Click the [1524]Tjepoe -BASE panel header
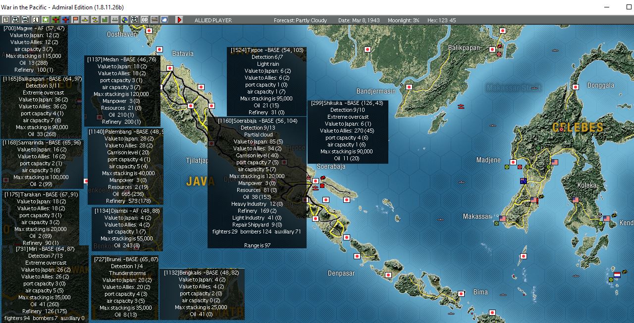 click(267, 50)
